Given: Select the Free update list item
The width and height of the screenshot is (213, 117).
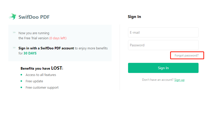Looking at the screenshot, I should [34, 81].
